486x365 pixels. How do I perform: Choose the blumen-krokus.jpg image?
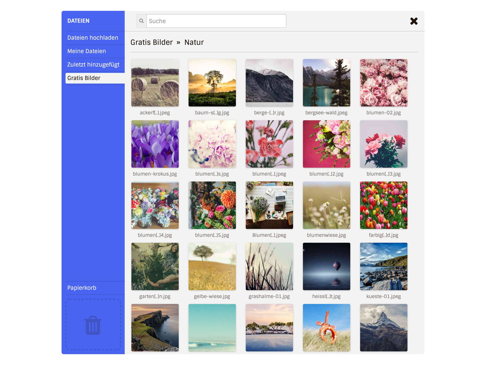(155, 144)
